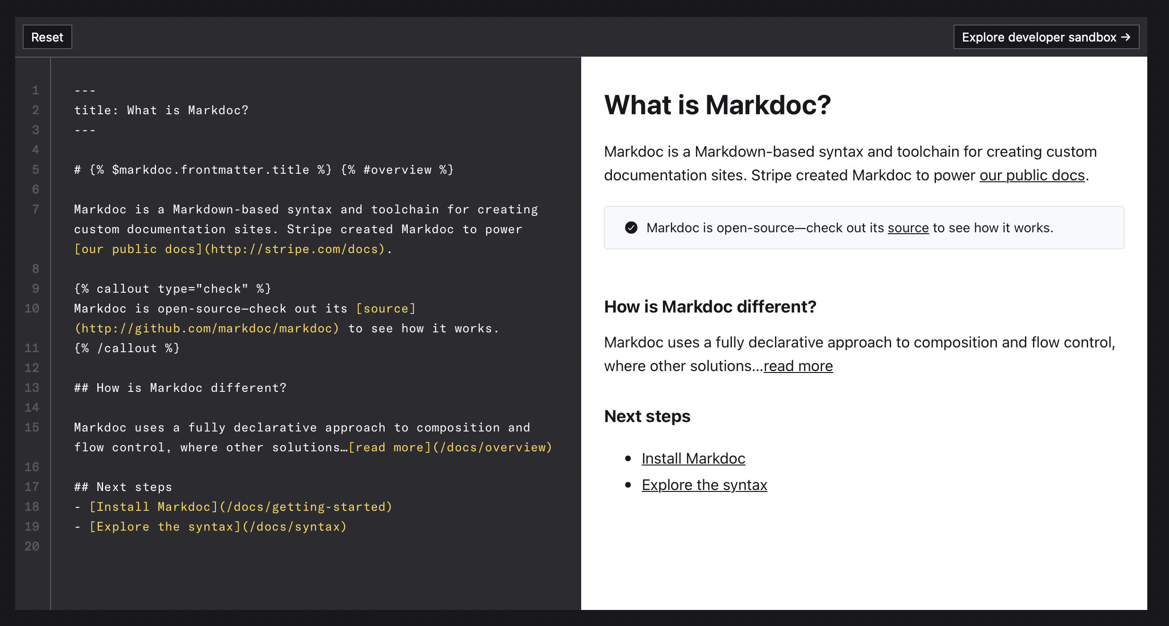
Task: Click the '## Next steps' heading in the editor
Action: click(x=123, y=487)
